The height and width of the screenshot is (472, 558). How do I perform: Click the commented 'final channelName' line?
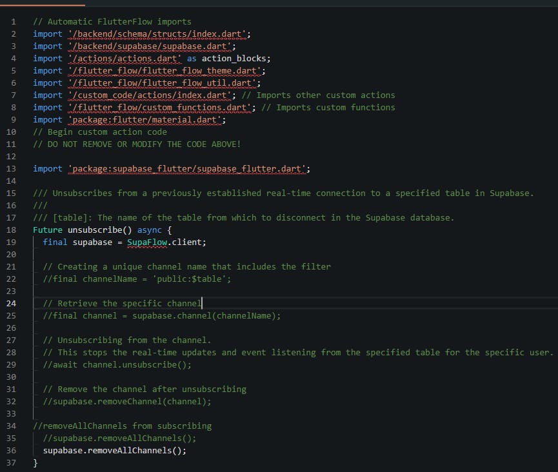137,279
